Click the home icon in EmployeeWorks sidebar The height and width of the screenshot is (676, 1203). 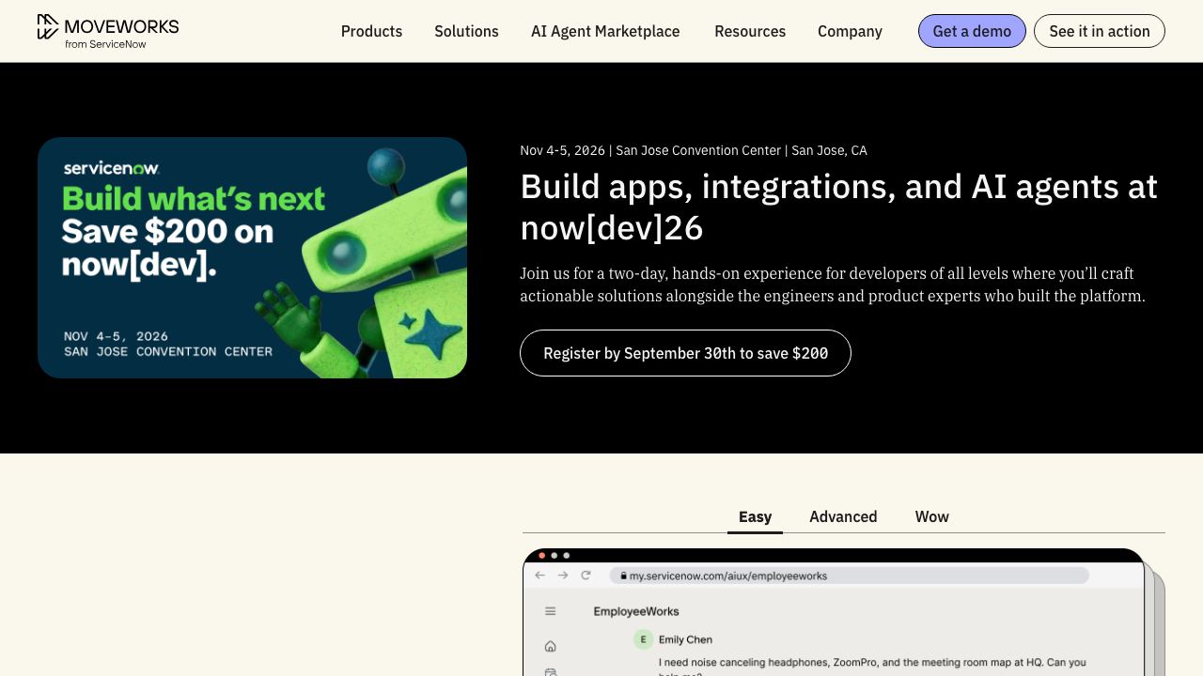tap(550, 646)
